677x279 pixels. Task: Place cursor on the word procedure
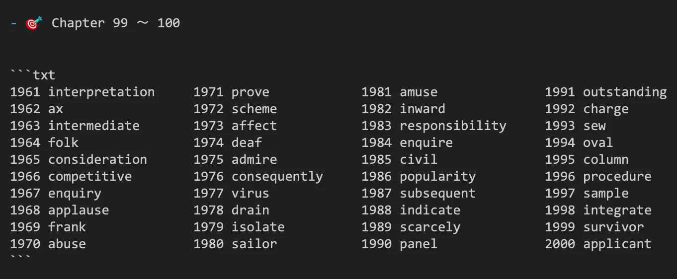[x=617, y=177]
